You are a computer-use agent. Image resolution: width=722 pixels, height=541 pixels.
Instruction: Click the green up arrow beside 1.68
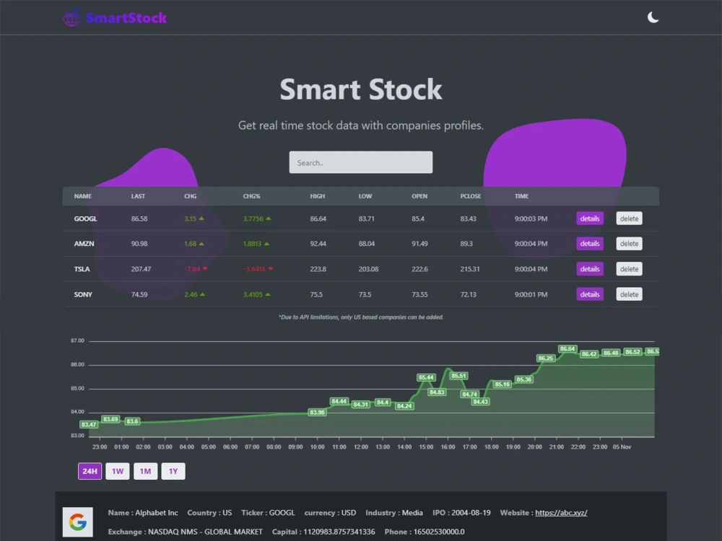point(201,243)
